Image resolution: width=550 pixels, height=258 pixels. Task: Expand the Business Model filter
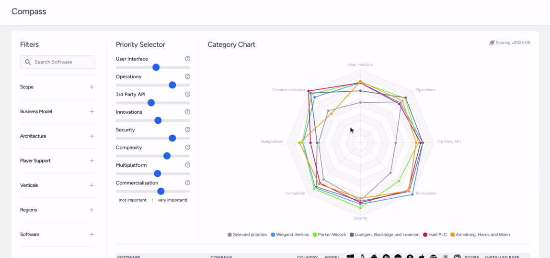(92, 111)
